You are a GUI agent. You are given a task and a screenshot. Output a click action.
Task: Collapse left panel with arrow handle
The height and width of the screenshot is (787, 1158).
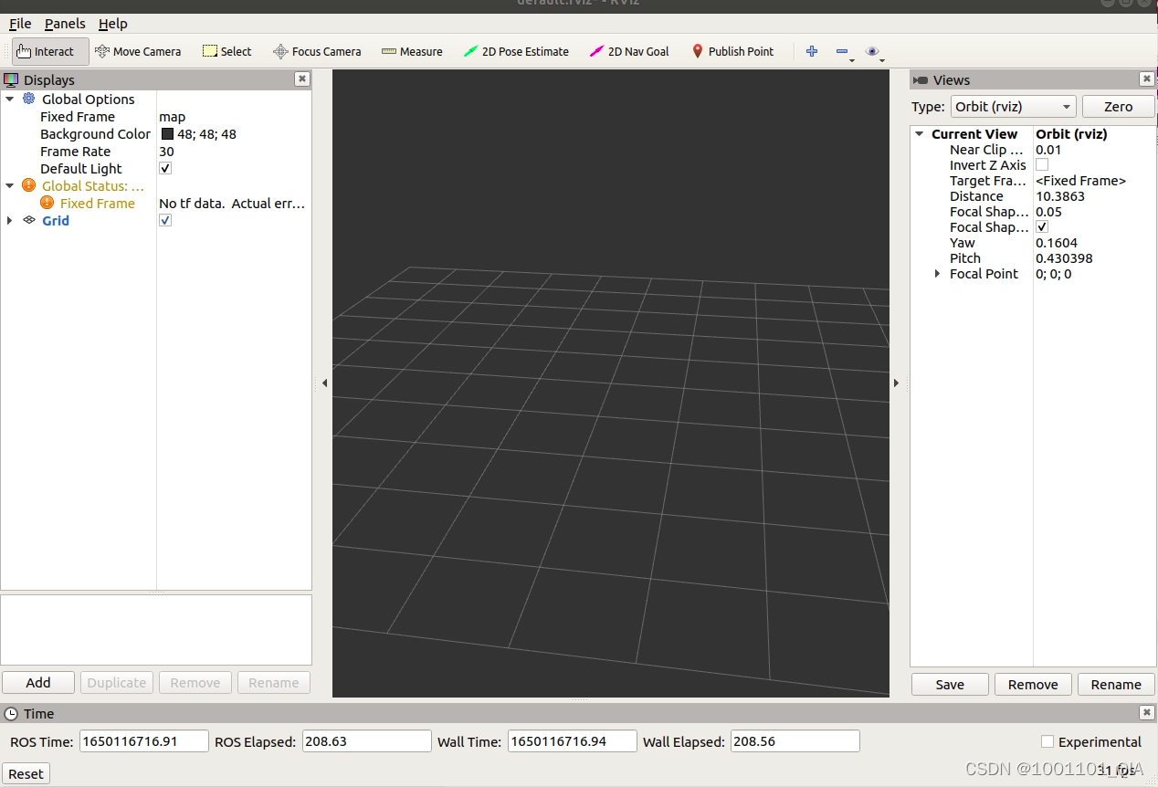tap(324, 383)
